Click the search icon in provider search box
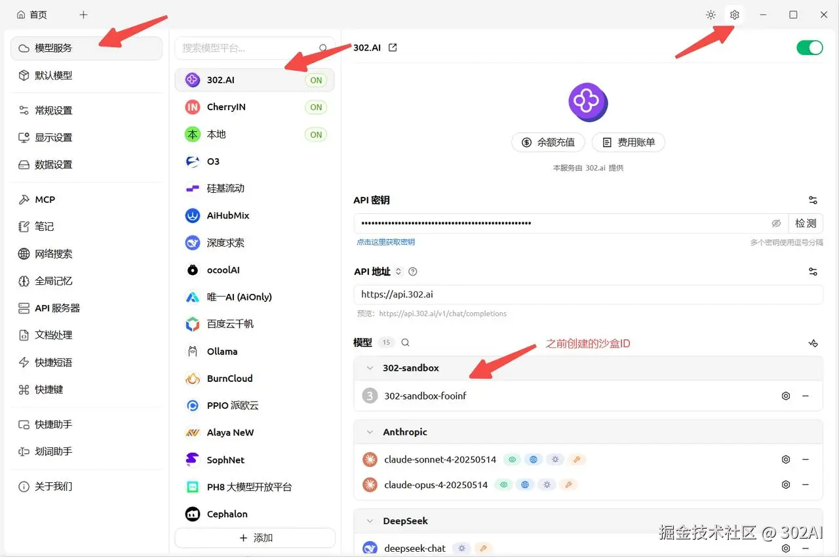Viewport: 839px width, 557px height. point(323,48)
